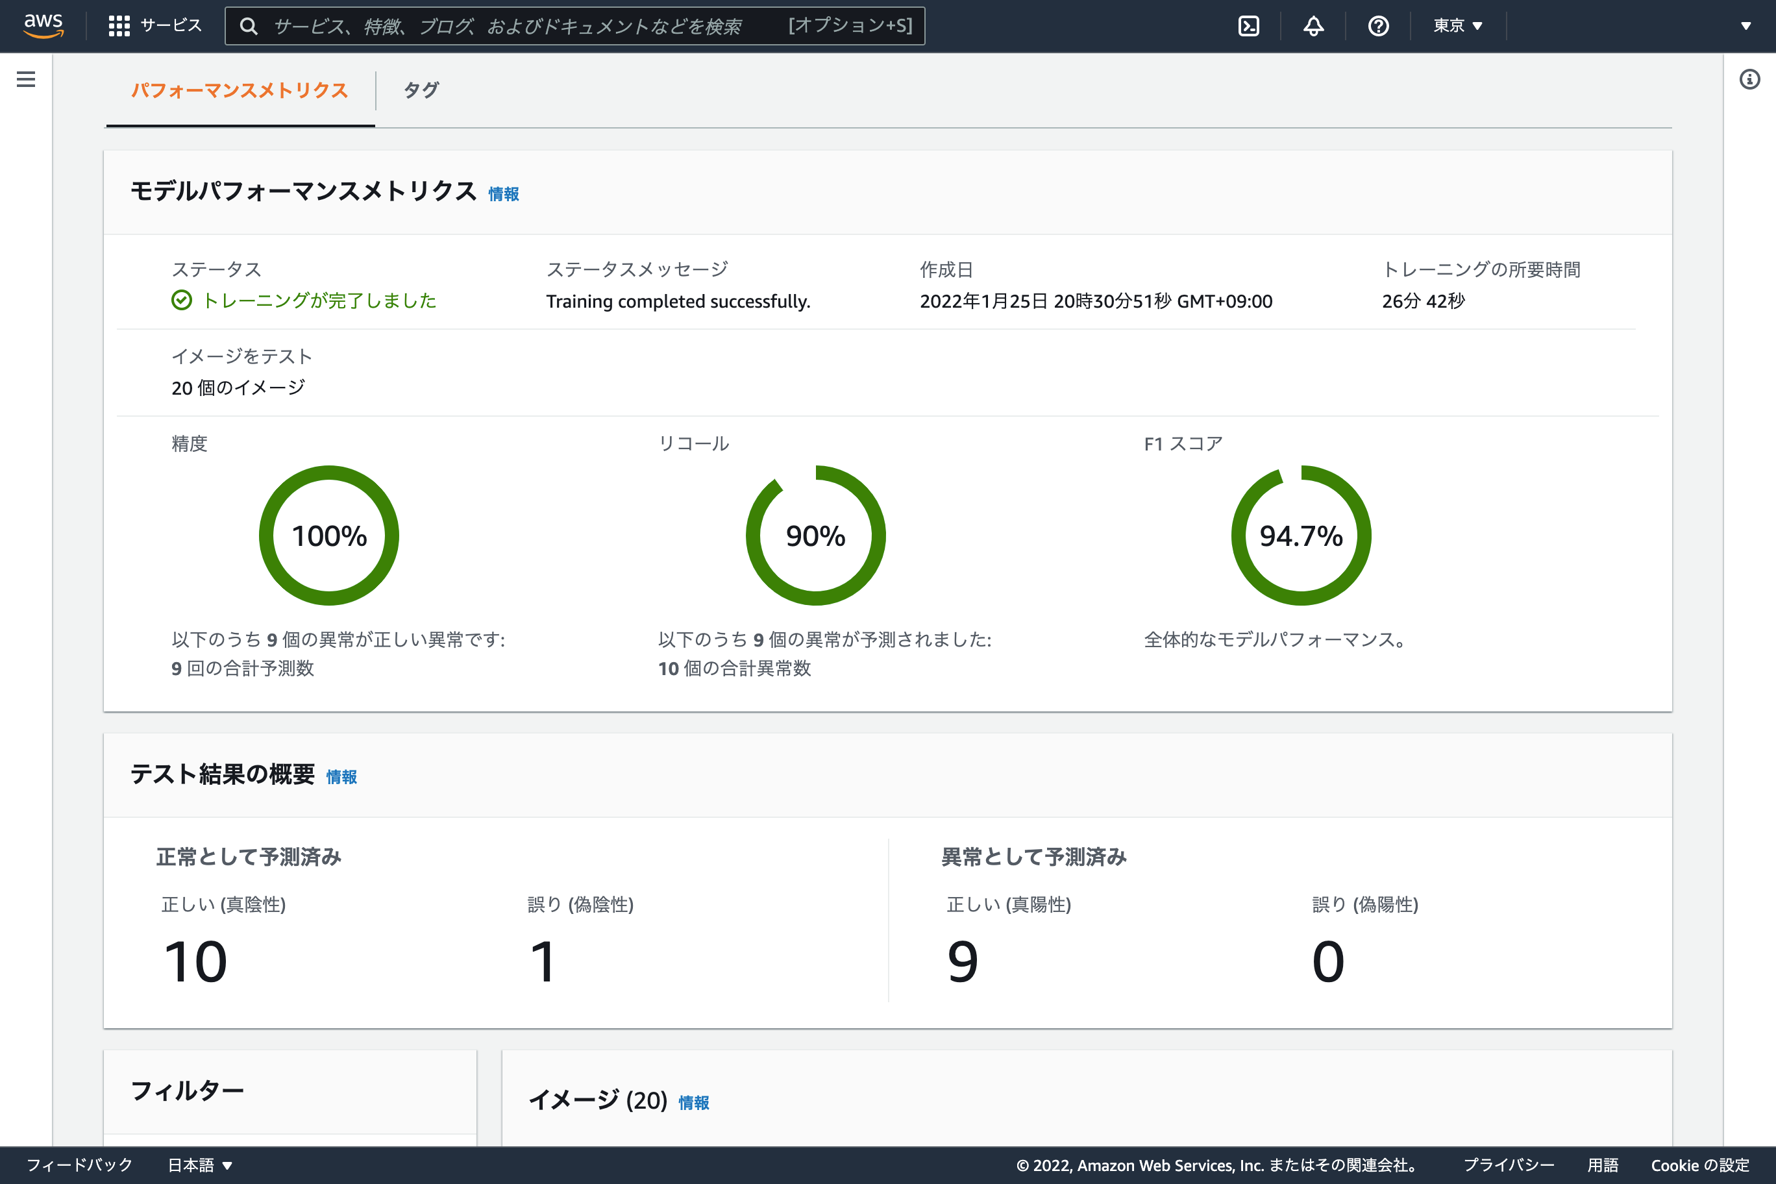
Task: Click the フィードバック link
Action: point(79,1165)
